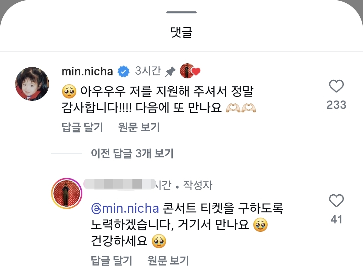363x273 pixels.
Task: Click the 3시간 timestamp on top comment
Action: [x=148, y=71]
